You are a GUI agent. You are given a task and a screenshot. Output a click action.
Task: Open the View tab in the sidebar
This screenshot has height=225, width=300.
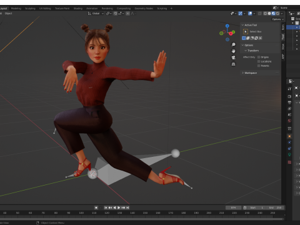coord(283,47)
